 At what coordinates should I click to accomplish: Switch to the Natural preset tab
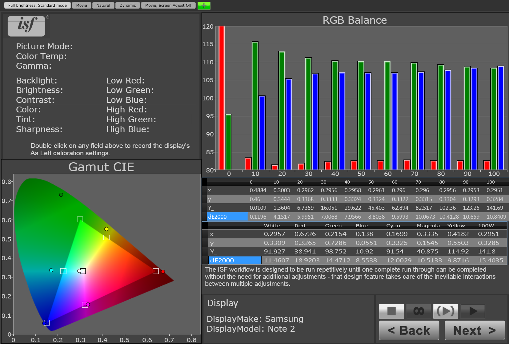click(x=103, y=5)
